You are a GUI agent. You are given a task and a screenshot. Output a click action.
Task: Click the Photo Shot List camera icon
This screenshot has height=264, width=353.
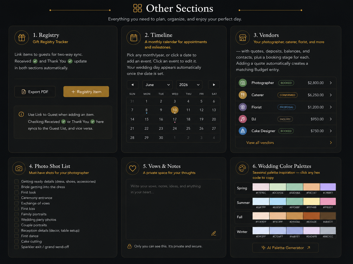pyautogui.click(x=19, y=168)
